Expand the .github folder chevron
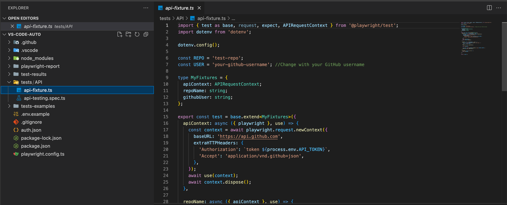The height and width of the screenshot is (205, 507). [10, 42]
